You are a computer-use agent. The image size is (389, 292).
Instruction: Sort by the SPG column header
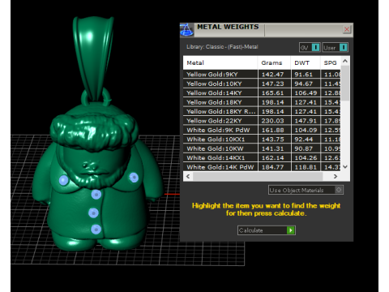(331, 62)
